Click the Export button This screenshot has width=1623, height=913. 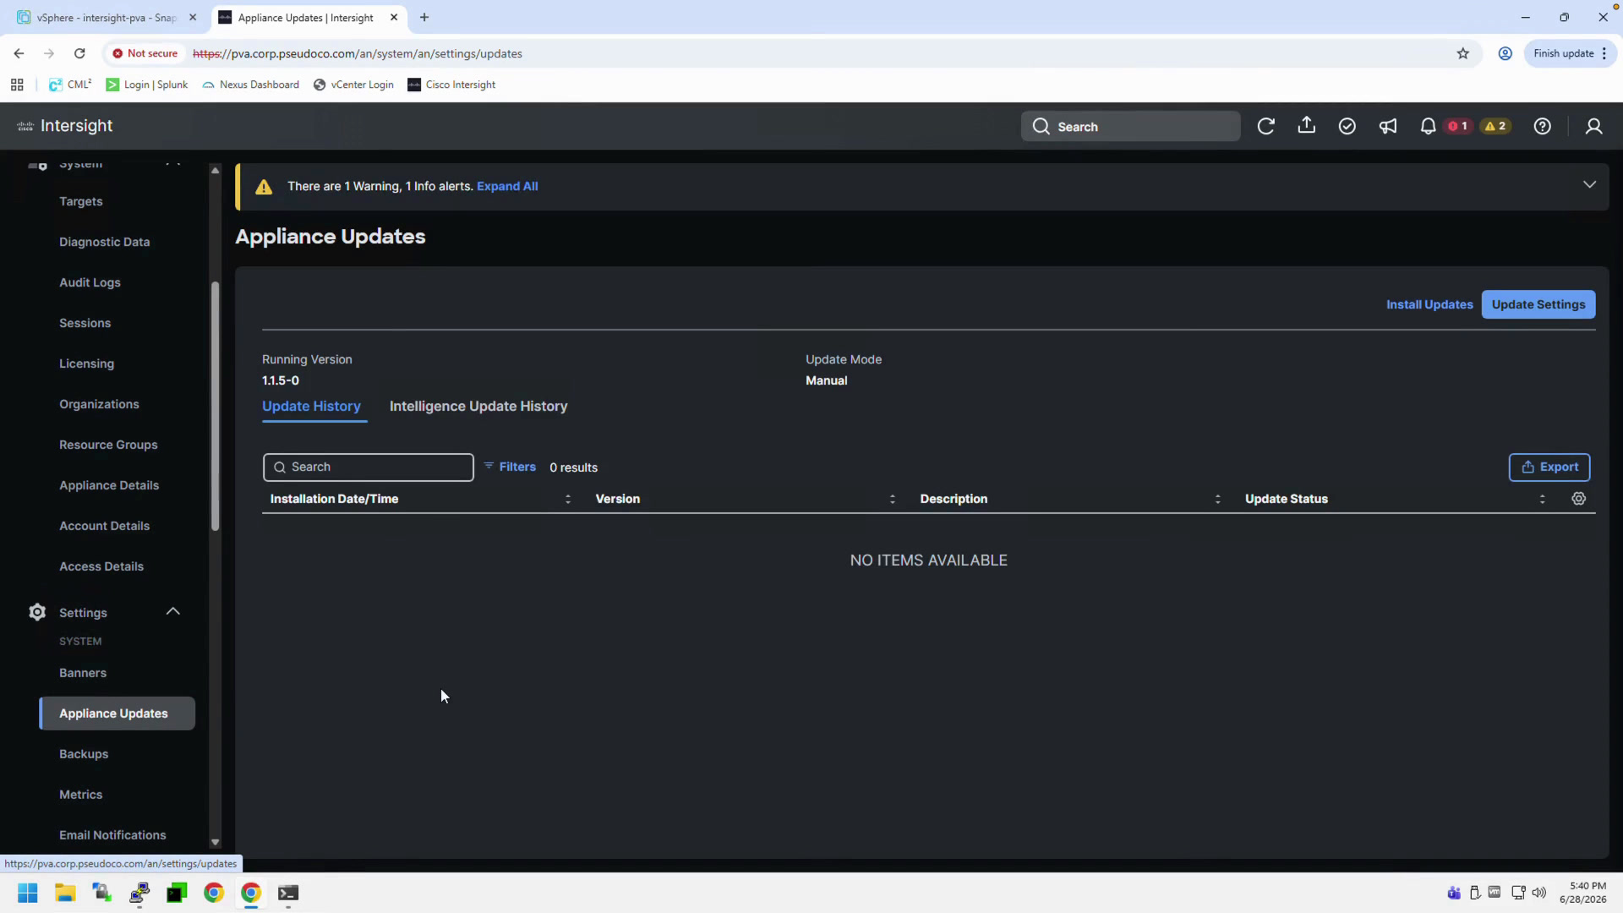tap(1549, 467)
